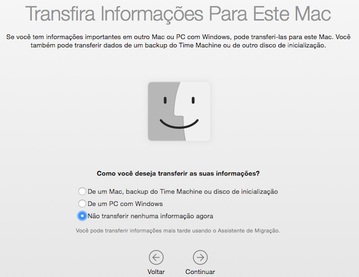Click the intro paragraph starting 'Se você tem informações'
The image size is (359, 277).
[x=178, y=41]
